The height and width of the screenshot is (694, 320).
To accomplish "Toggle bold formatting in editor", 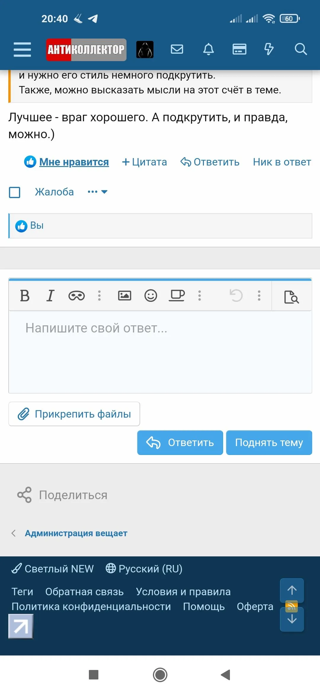I will pos(25,296).
